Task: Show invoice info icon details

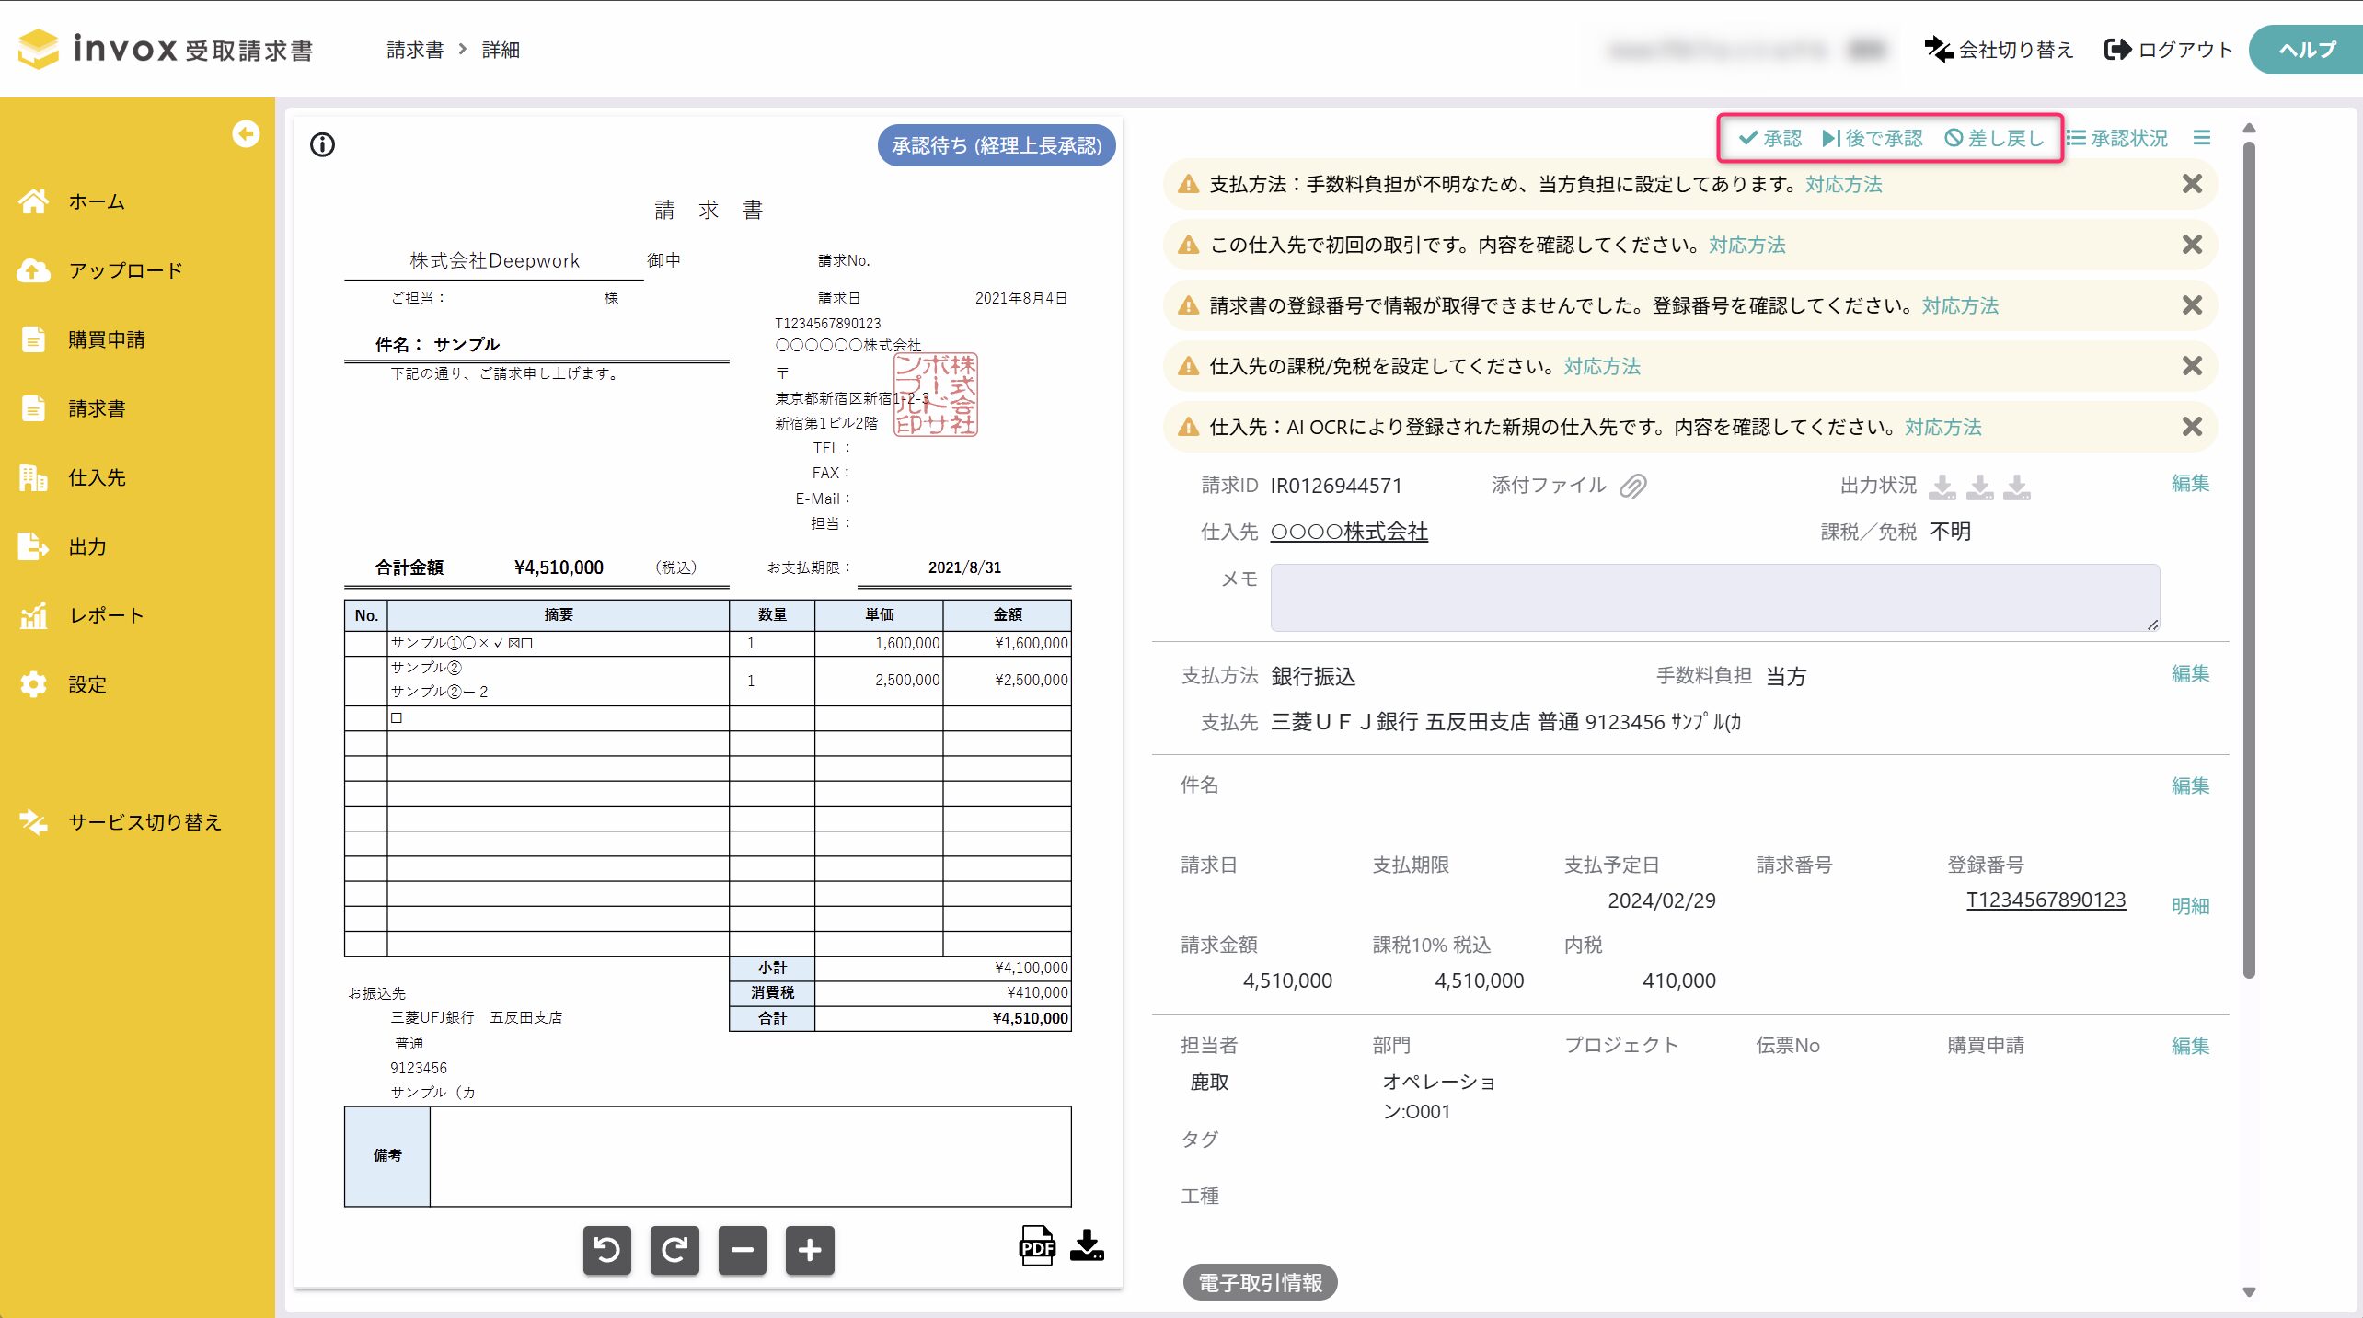Action: tap(322, 144)
